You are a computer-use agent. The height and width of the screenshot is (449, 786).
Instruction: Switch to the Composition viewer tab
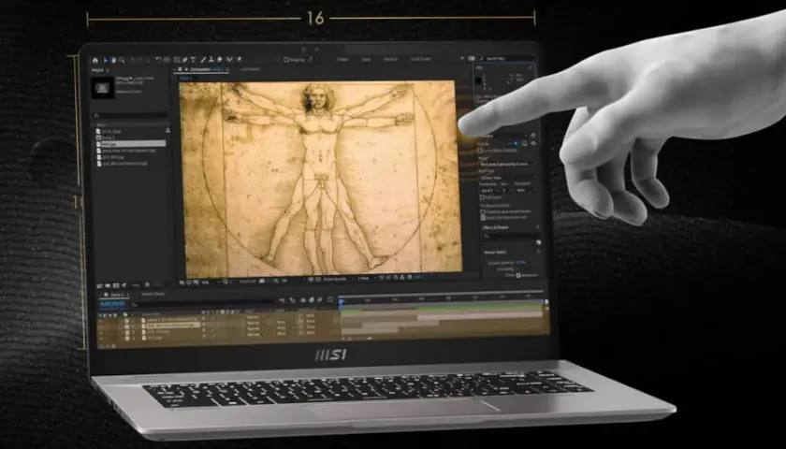pyautogui.click(x=201, y=69)
